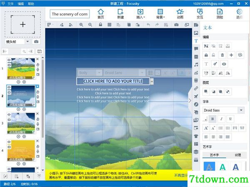Toggle visibility eye on slide 2 thumbnail
The width and height of the screenshot is (250, 187).
tap(9, 87)
